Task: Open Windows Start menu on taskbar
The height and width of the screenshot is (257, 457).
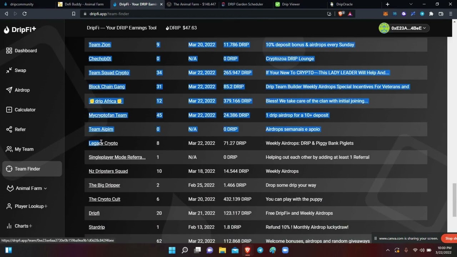Action: [172, 250]
